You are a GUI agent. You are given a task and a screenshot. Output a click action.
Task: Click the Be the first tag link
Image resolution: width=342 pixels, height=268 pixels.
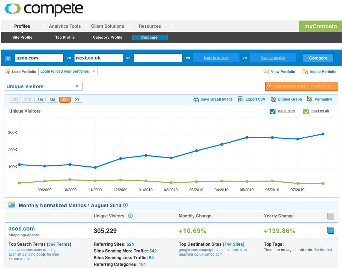point(323,250)
